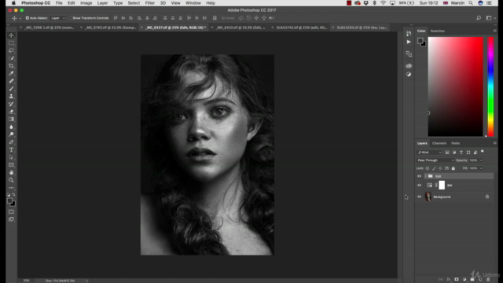The image size is (503, 283).
Task: Toggle lock all padlock icon
Action: 453,168
